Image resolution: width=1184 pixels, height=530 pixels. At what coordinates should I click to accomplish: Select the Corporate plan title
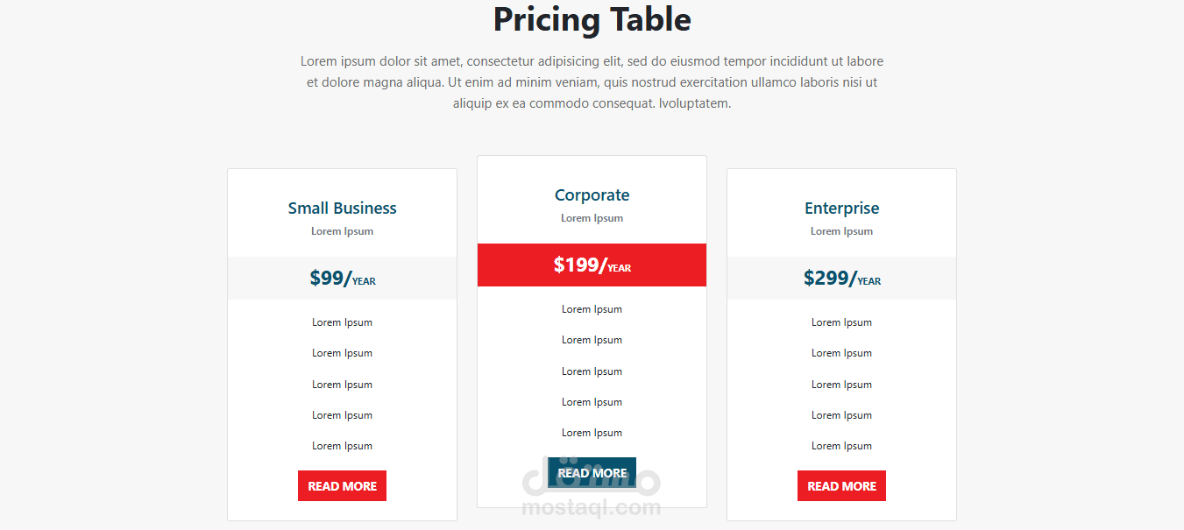(x=592, y=195)
